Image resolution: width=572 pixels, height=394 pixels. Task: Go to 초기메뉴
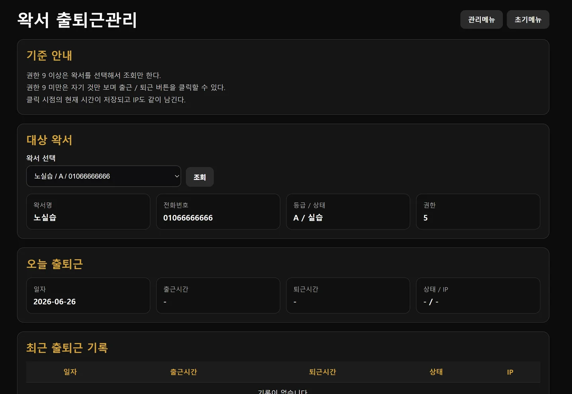528,20
